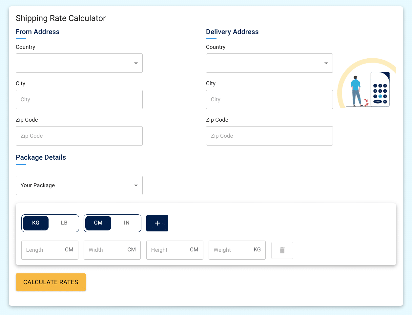The height and width of the screenshot is (315, 412).
Task: Select CM as dimension unit
Action: (x=98, y=223)
